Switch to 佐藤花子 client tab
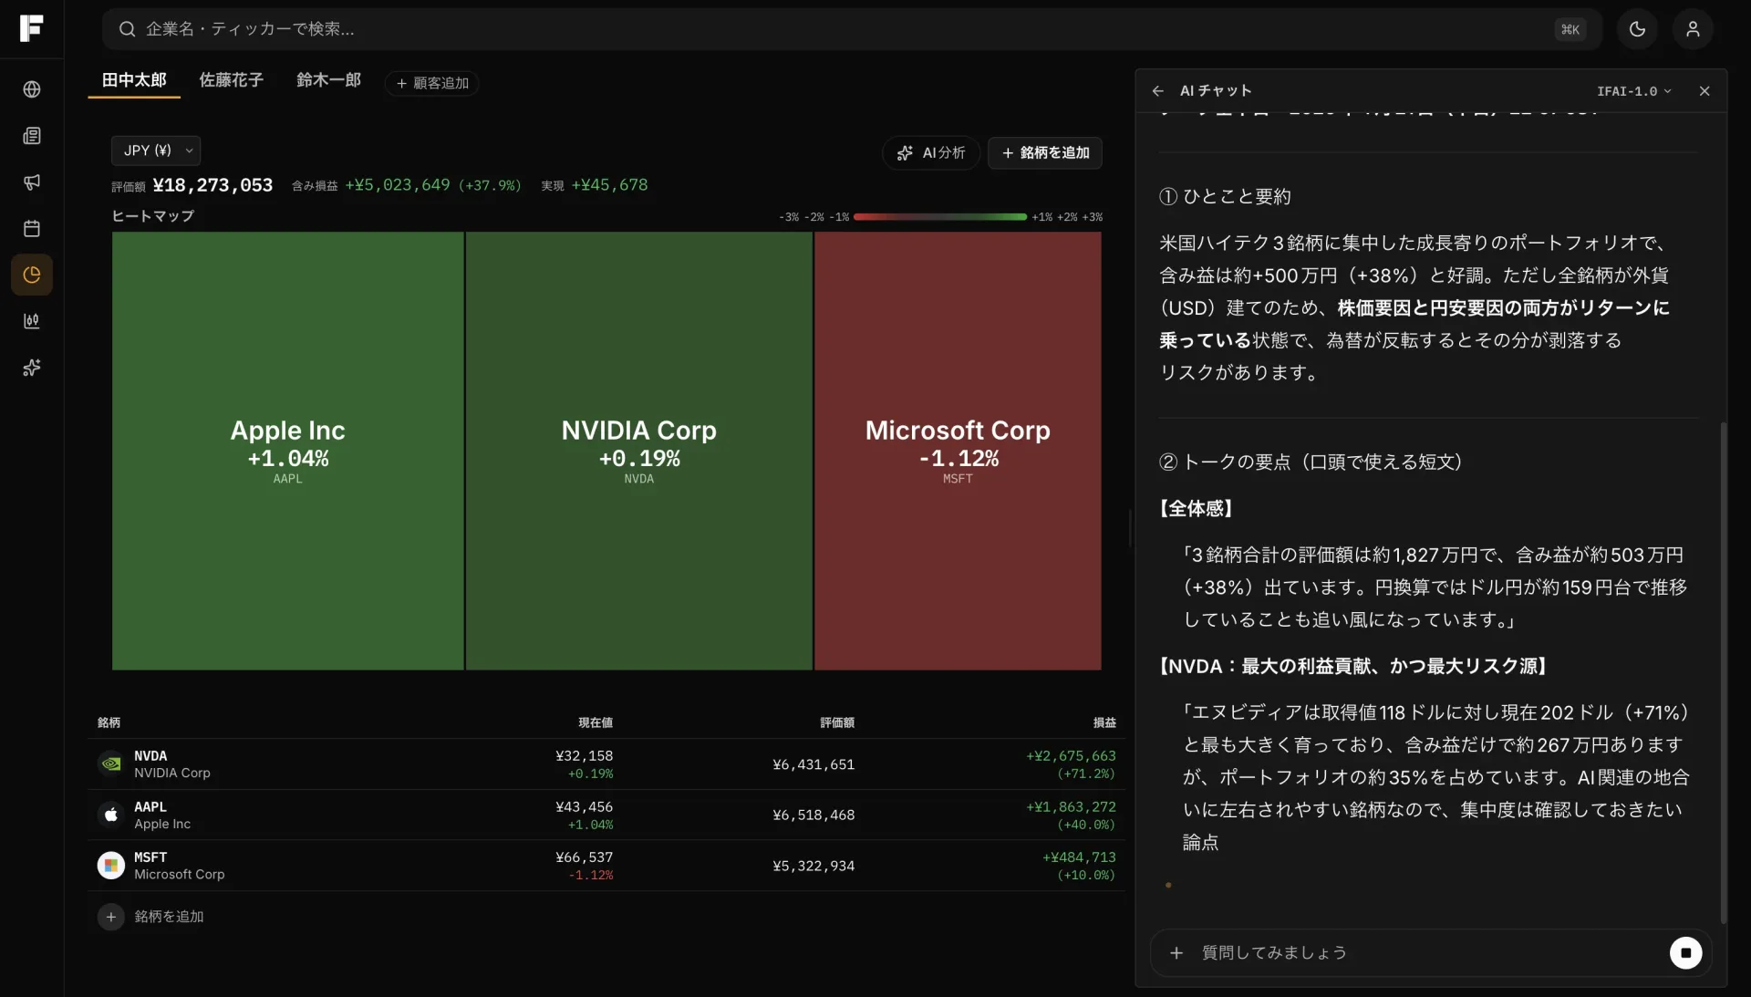This screenshot has height=997, width=1751. [232, 80]
